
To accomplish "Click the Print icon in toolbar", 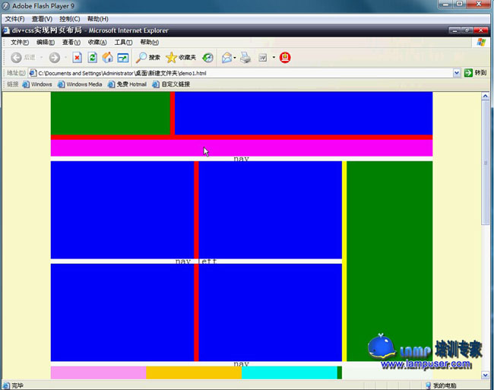I will tap(245, 58).
